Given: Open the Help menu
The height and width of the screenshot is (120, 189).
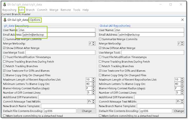Looking at the screenshot, I should coord(85,10).
